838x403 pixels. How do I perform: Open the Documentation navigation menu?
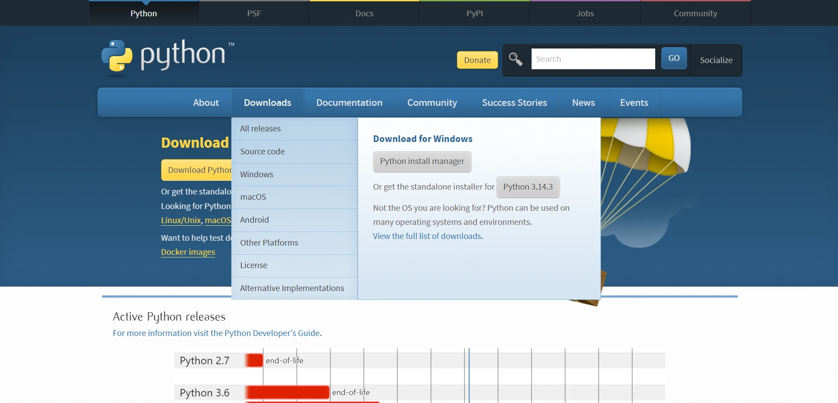(349, 103)
